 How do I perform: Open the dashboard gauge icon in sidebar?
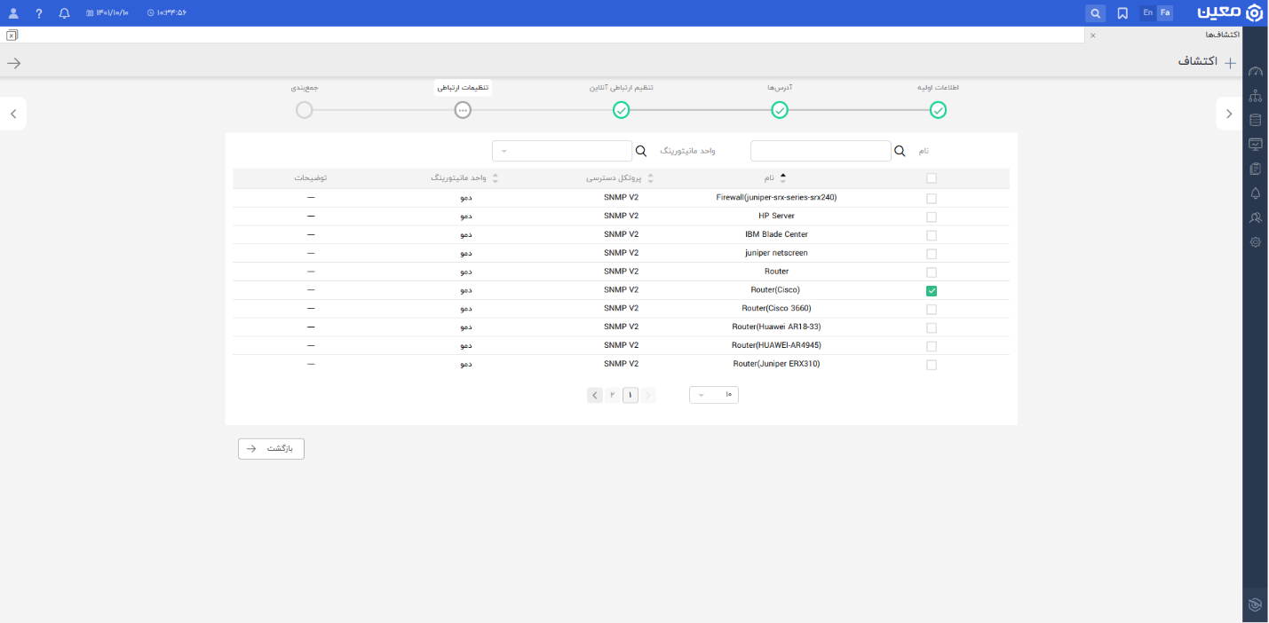(1255, 73)
